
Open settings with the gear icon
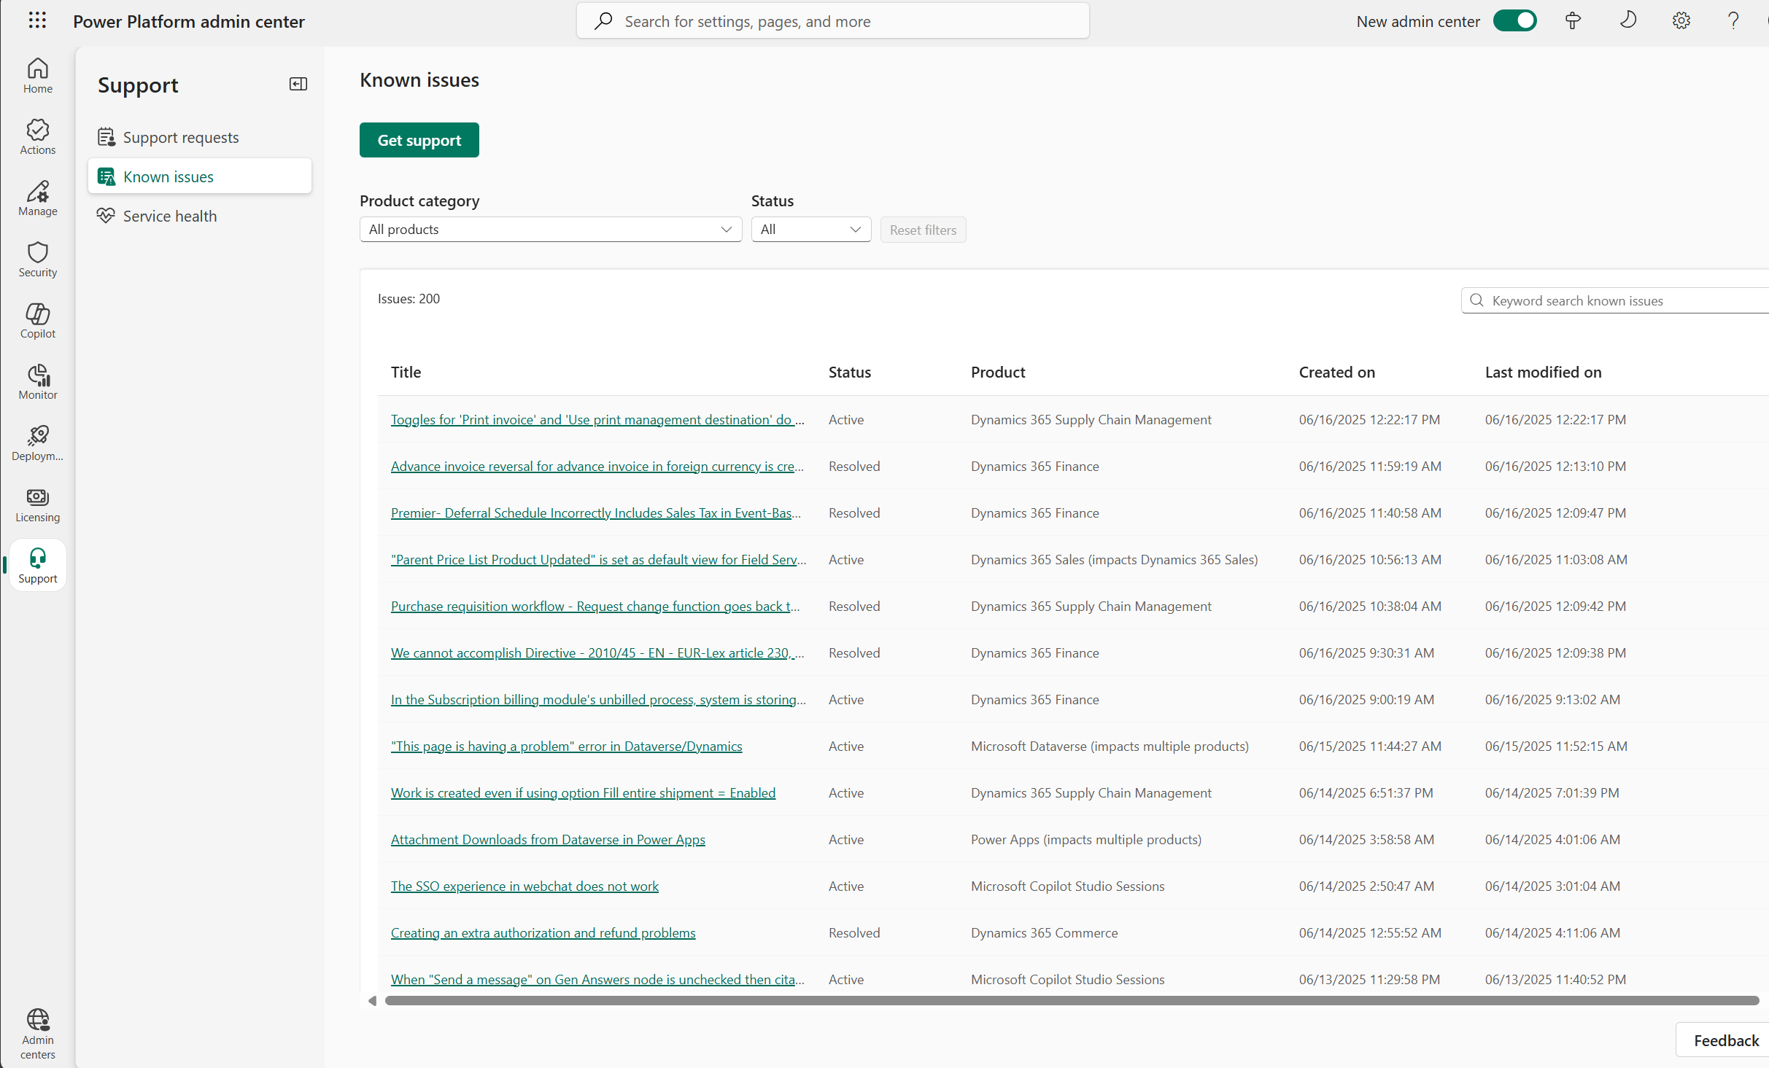tap(1681, 20)
